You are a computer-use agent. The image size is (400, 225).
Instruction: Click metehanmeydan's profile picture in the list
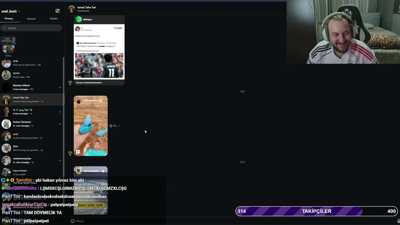(6, 160)
